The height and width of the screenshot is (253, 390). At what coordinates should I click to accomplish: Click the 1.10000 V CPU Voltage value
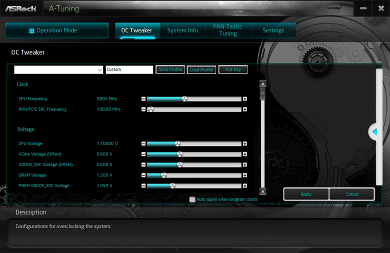point(107,143)
